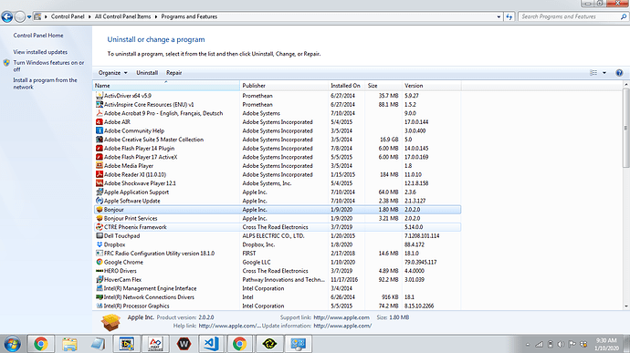Viewport: 630px width, 353px height.
Task: Select Intel(R) Processor Graphics row
Action: pyautogui.click(x=278, y=306)
